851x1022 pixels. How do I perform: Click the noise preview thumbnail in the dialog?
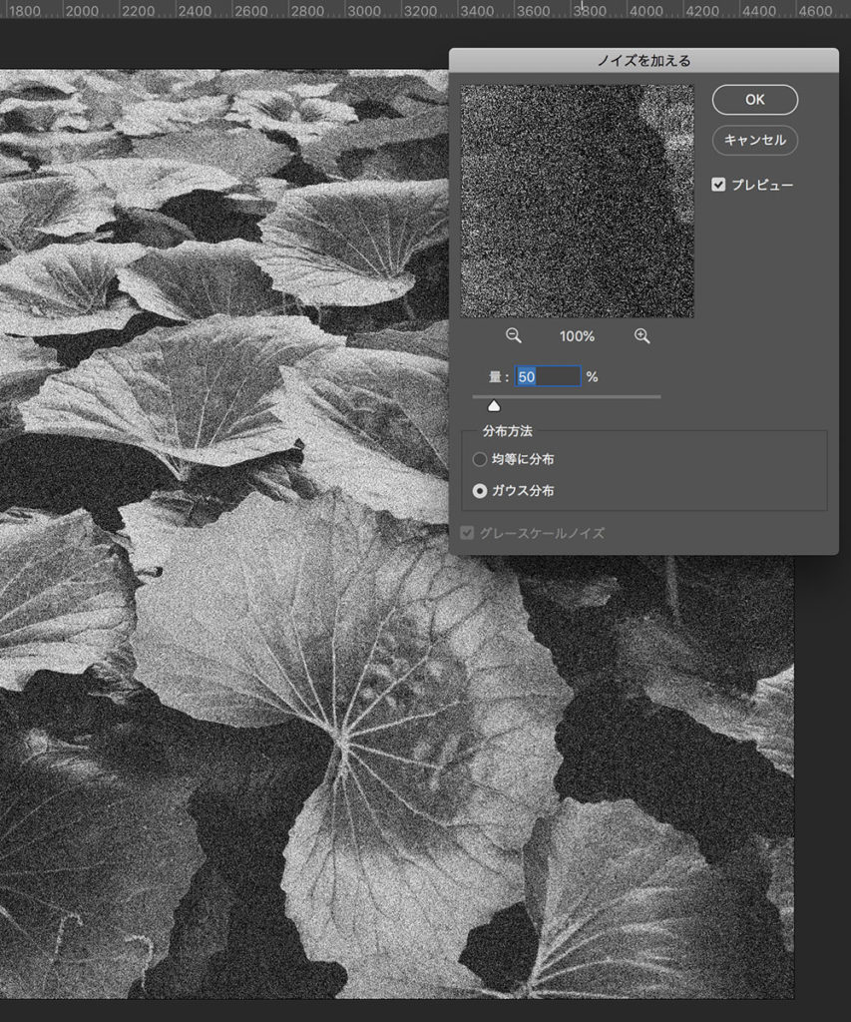pyautogui.click(x=577, y=201)
